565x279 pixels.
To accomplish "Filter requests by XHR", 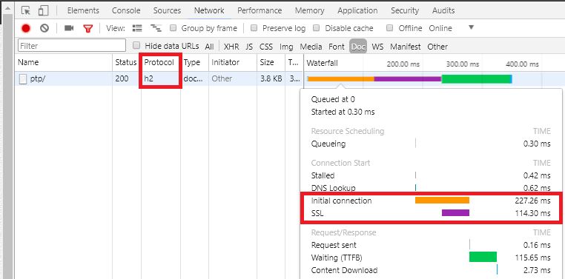I will [231, 47].
